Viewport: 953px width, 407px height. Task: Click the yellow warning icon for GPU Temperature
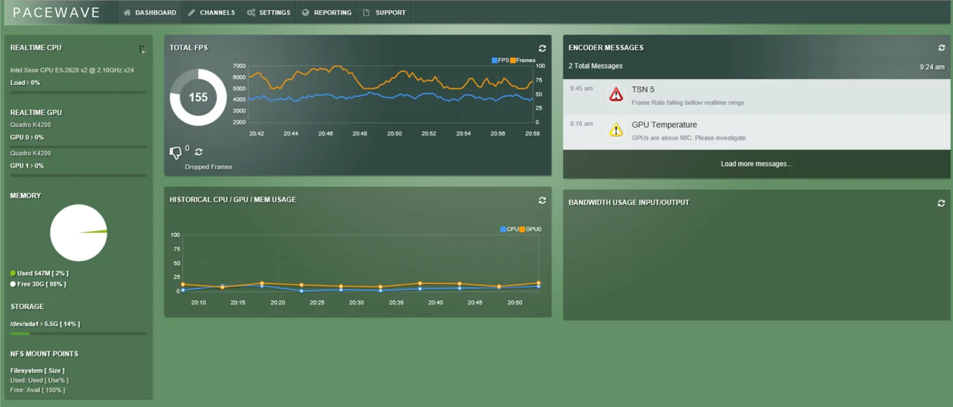[616, 130]
